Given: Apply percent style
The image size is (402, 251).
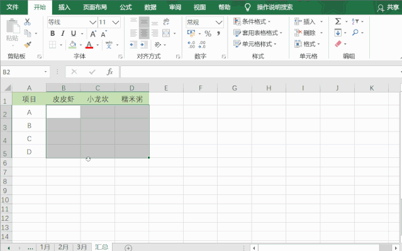Looking at the screenshot, I should coord(208,33).
